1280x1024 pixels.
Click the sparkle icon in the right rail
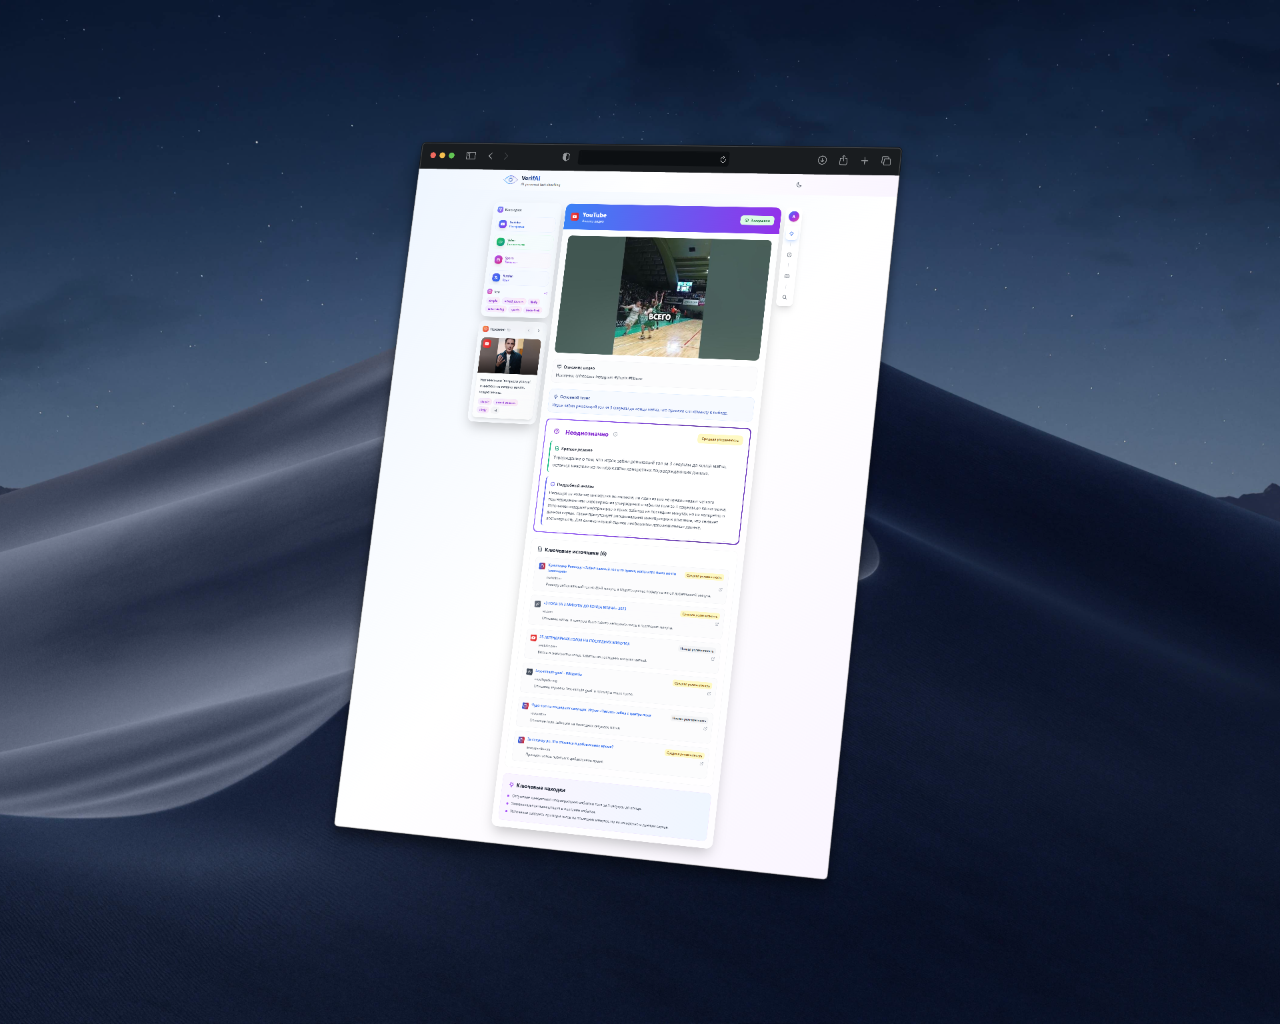click(x=791, y=234)
